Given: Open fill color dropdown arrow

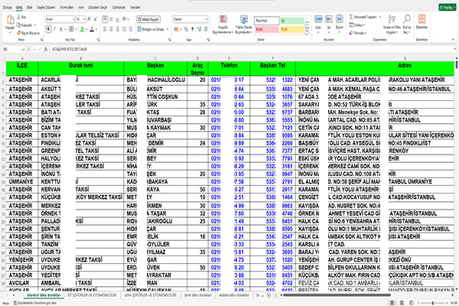Looking at the screenshot, I should (x=86, y=29).
